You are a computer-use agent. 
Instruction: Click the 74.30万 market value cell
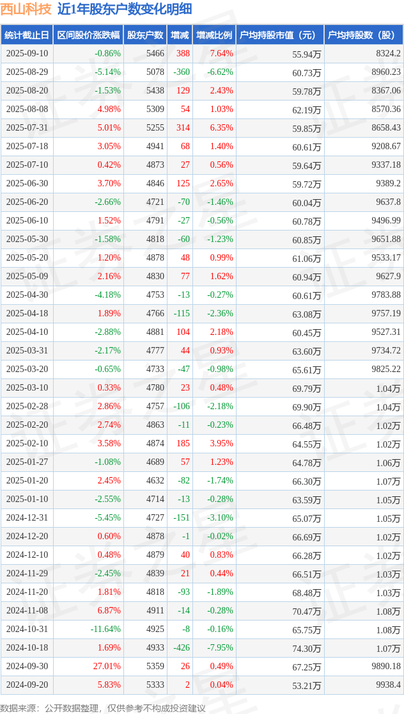(307, 648)
